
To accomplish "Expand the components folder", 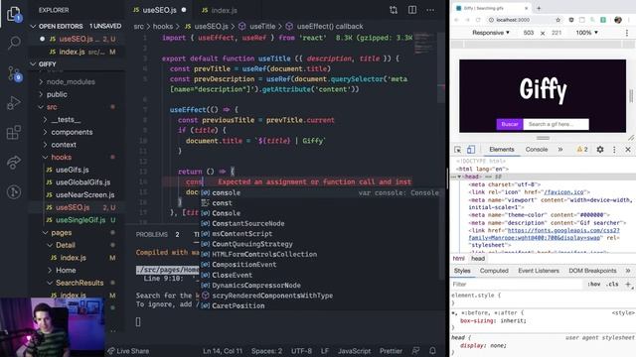I will coord(72,132).
